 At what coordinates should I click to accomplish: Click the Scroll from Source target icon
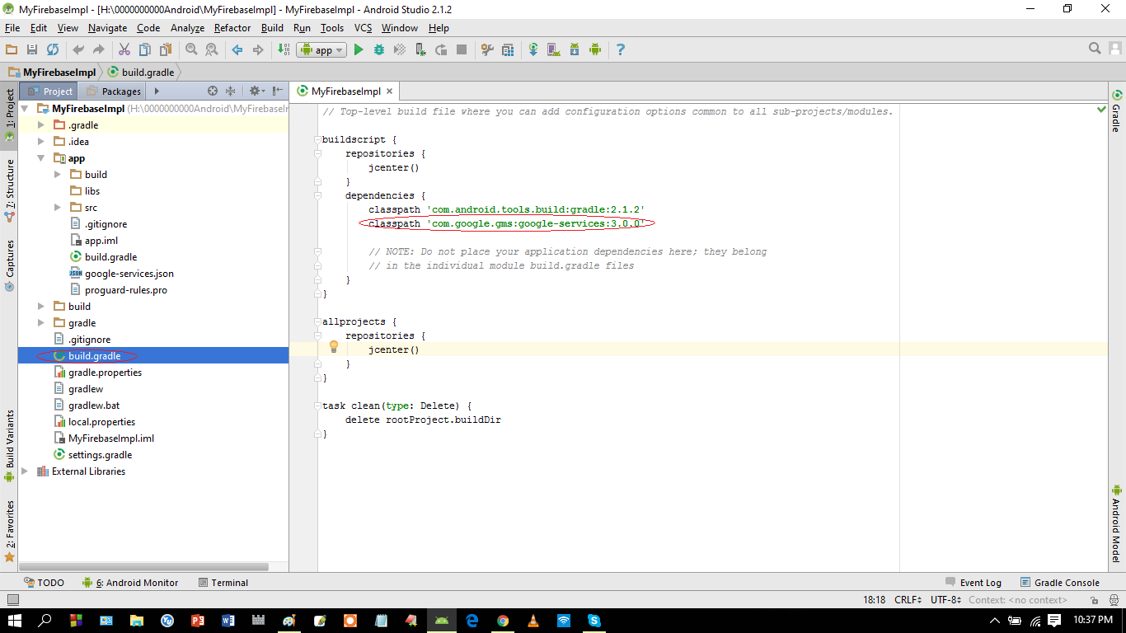click(213, 91)
